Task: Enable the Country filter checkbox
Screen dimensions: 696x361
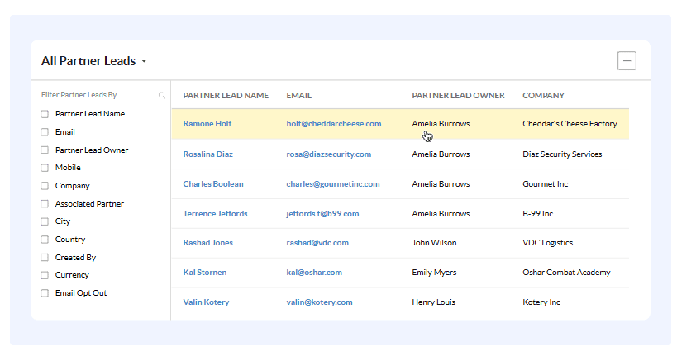Action: [x=45, y=240]
